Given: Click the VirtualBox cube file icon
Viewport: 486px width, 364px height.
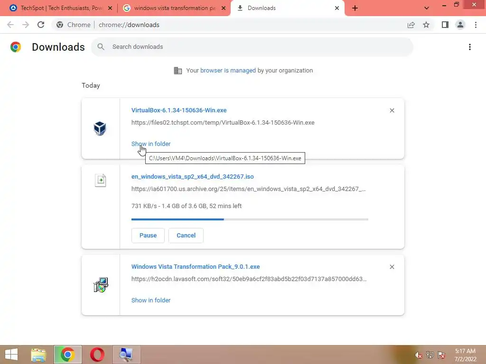Looking at the screenshot, I should tap(100, 128).
